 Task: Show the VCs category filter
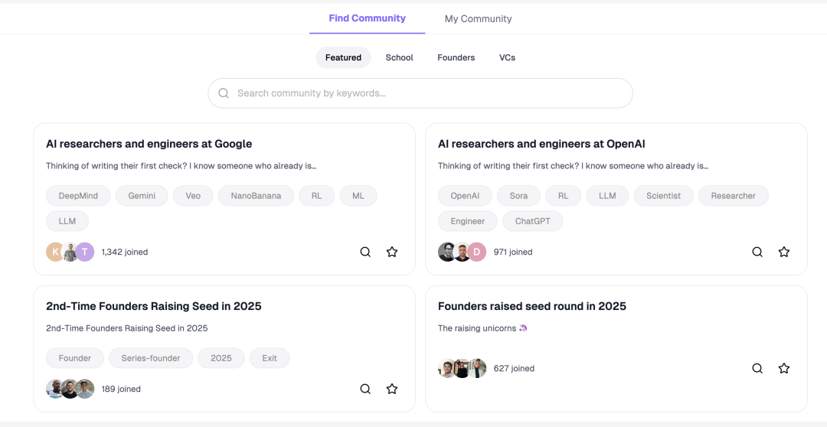(x=507, y=57)
